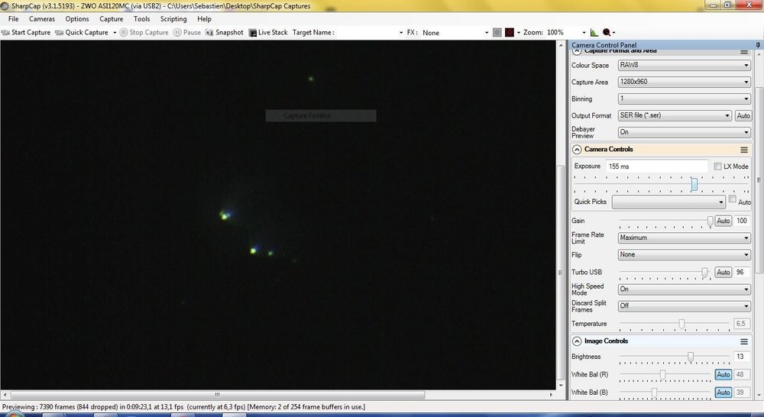Show the image histogram icon

pyautogui.click(x=594, y=32)
